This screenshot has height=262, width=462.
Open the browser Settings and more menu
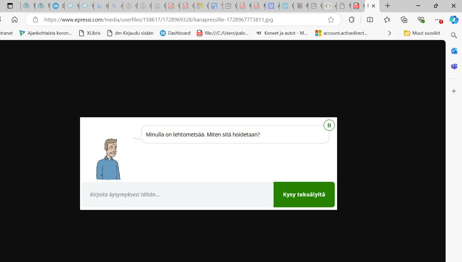tap(438, 20)
